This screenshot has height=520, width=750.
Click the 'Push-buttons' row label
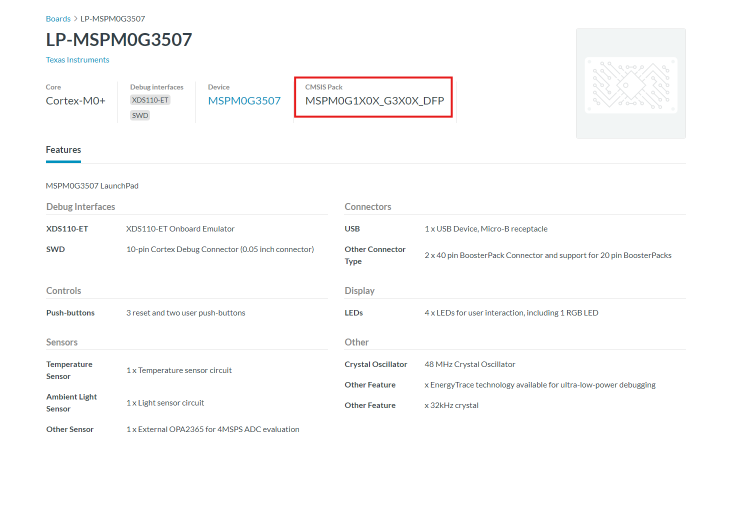click(x=70, y=313)
